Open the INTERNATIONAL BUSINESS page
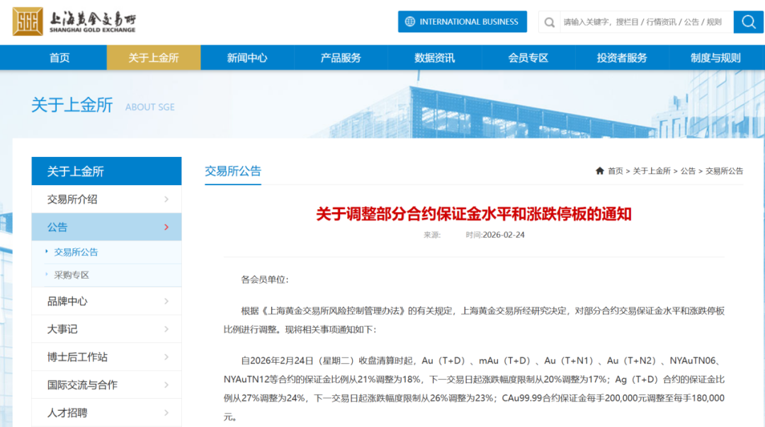The height and width of the screenshot is (427, 765). coord(462,21)
